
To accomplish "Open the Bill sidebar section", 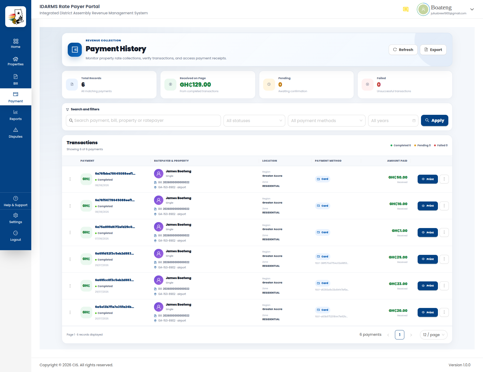I will pyautogui.click(x=16, y=79).
